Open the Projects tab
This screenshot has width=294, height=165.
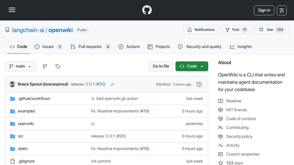point(159,46)
